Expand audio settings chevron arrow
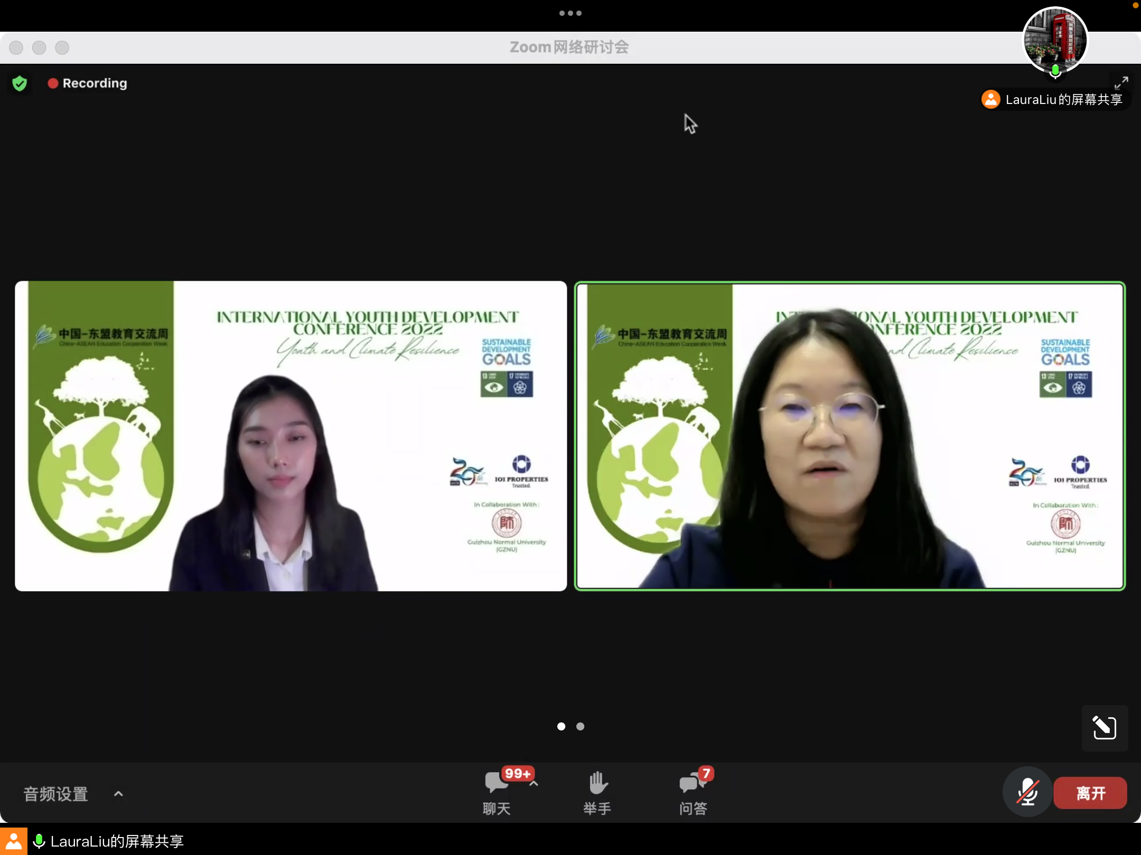 119,794
